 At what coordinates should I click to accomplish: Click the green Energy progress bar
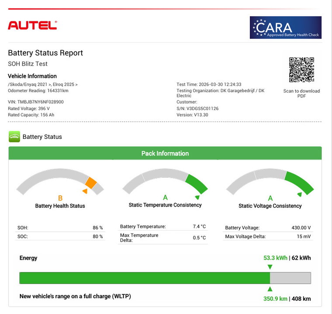145,278
